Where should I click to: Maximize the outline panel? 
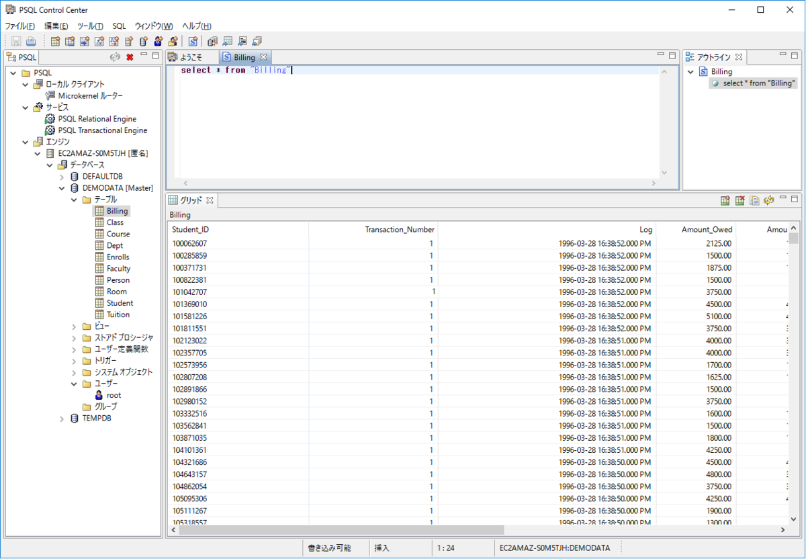click(795, 56)
